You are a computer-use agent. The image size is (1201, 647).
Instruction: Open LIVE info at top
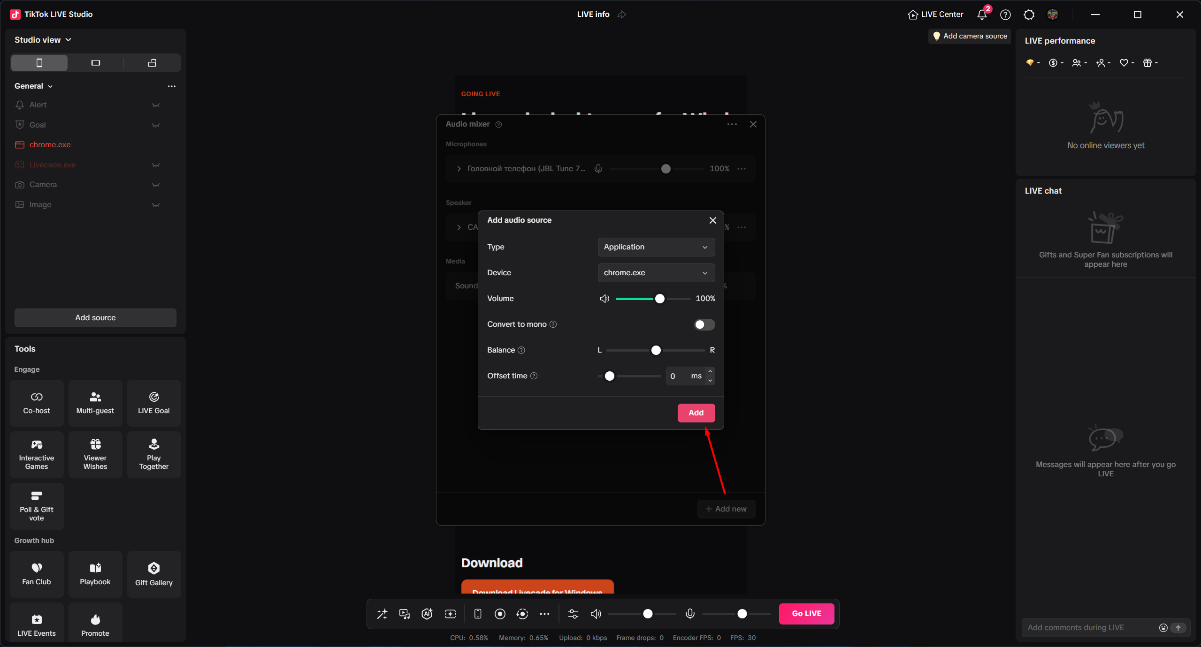pos(593,15)
